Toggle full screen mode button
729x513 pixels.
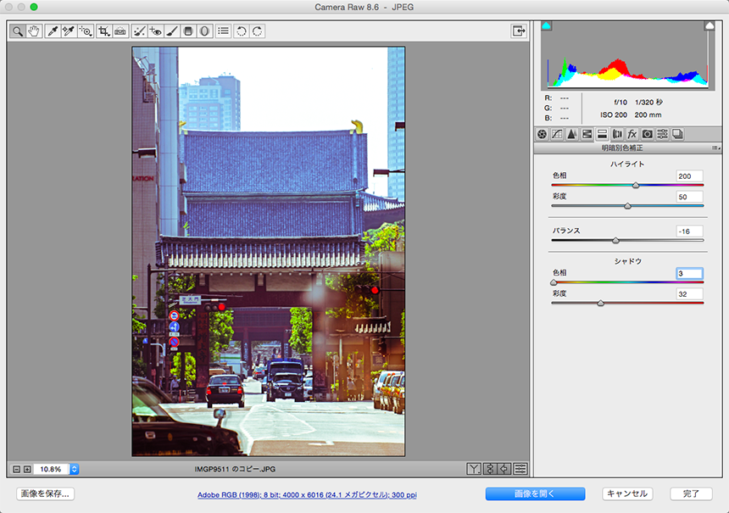point(518,31)
